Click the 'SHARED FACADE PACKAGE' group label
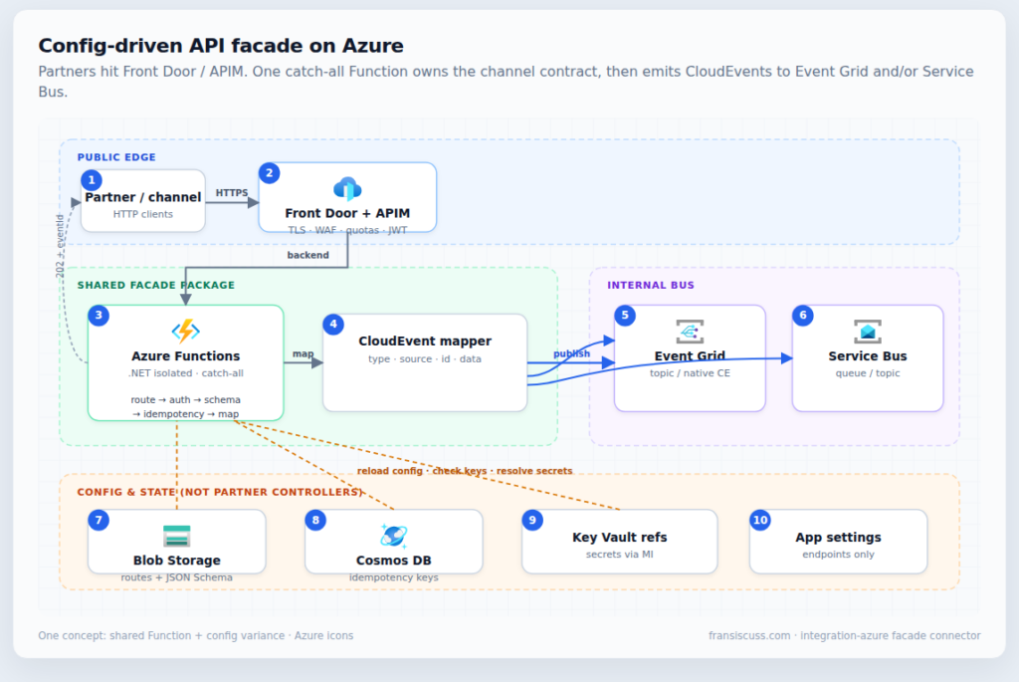This screenshot has width=1019, height=682. (x=156, y=285)
